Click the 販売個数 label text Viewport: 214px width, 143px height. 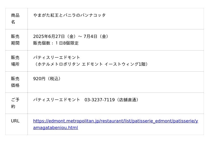42,43
